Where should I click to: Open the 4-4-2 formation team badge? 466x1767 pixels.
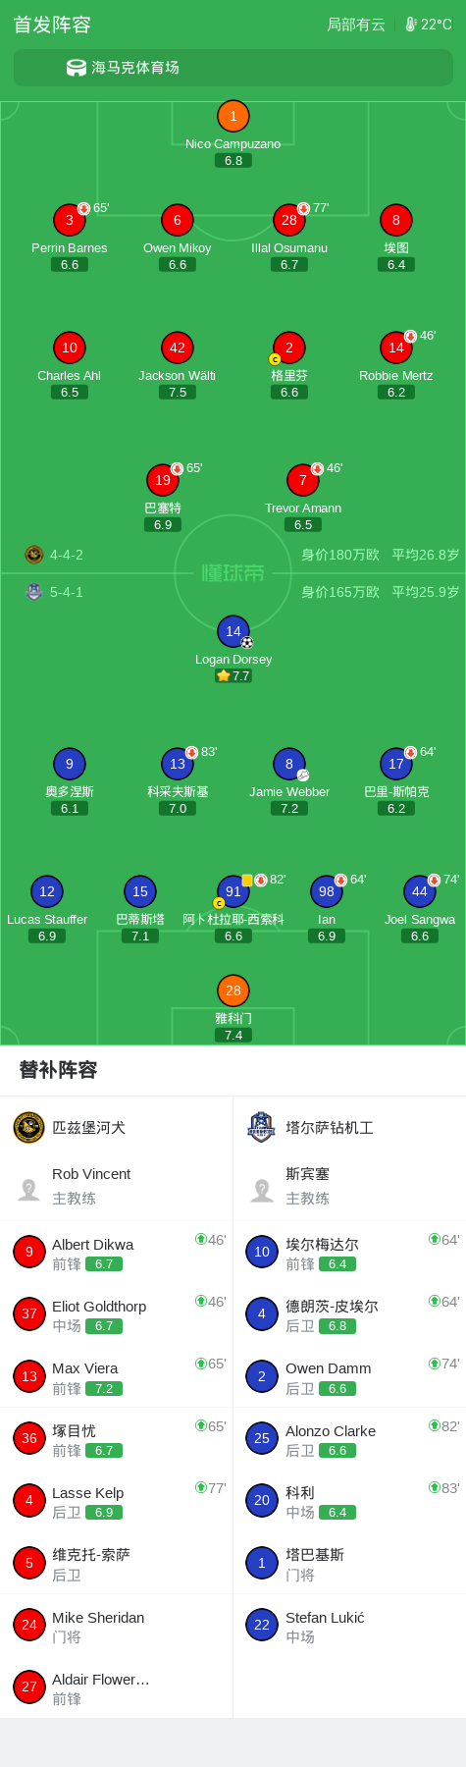(34, 555)
